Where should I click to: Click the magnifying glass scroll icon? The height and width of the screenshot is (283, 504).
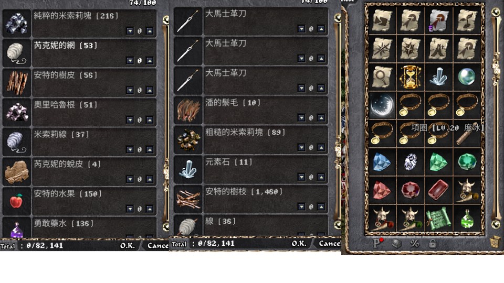pos(382,77)
